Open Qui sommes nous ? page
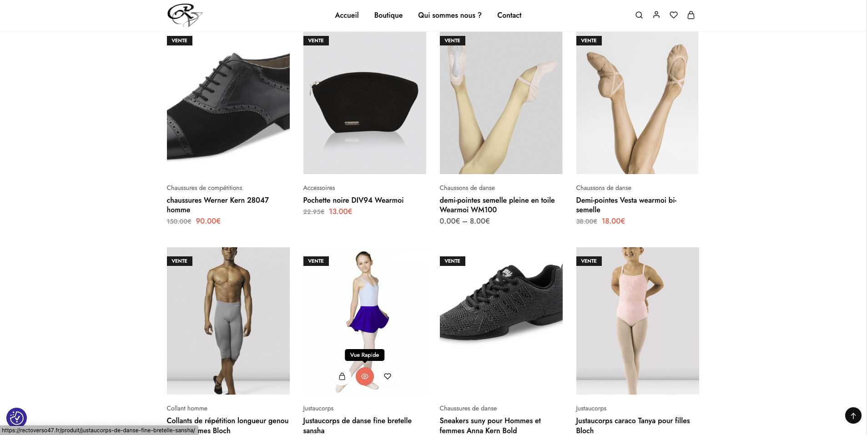 point(449,15)
